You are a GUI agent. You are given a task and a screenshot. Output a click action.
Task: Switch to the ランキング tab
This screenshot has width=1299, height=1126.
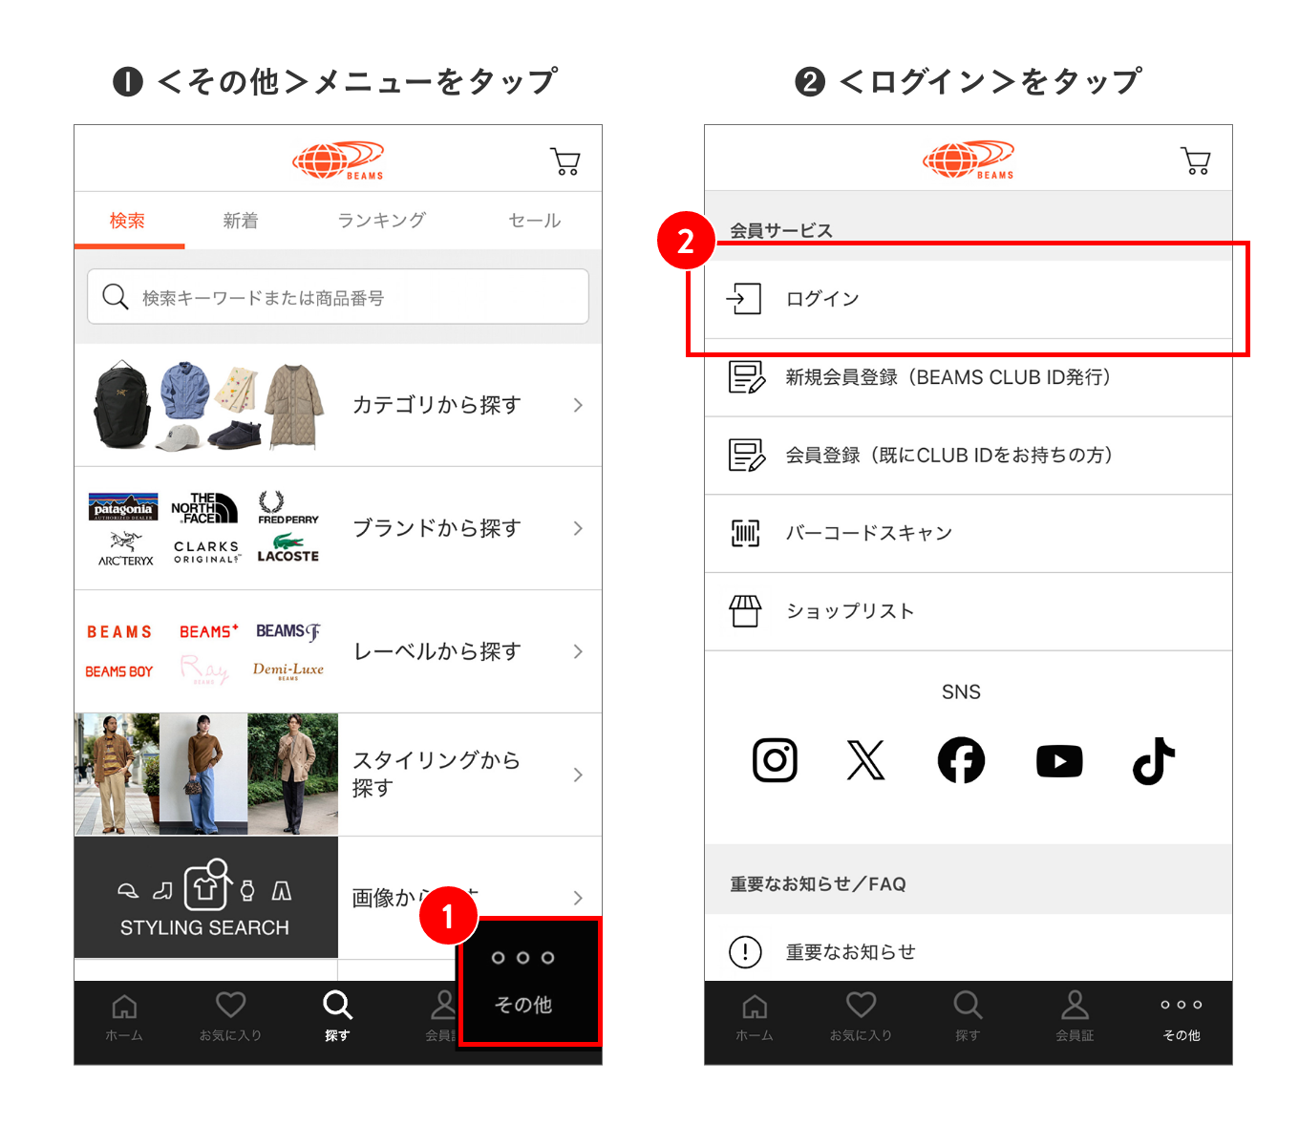point(382,221)
